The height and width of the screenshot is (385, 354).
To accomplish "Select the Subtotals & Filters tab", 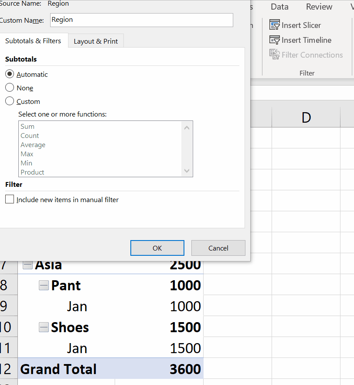I will 34,41.
